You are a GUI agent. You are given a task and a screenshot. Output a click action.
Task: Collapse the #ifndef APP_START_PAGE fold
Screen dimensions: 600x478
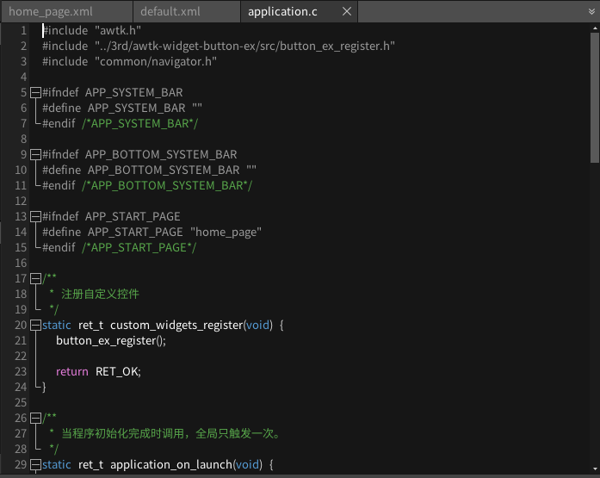point(35,216)
